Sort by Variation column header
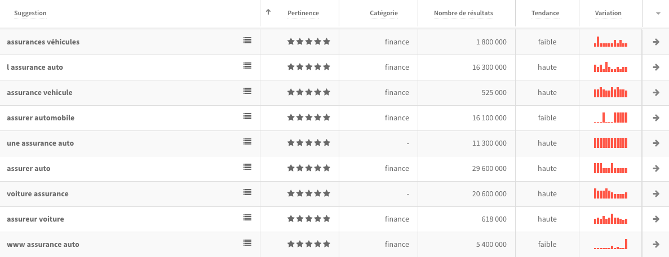The height and width of the screenshot is (257, 669). tap(608, 13)
